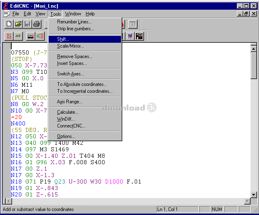Click the line 'N19 G1 X-.843'

click(x=34, y=188)
